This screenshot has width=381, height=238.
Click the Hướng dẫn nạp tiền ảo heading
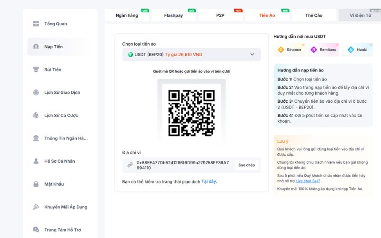[301, 70]
